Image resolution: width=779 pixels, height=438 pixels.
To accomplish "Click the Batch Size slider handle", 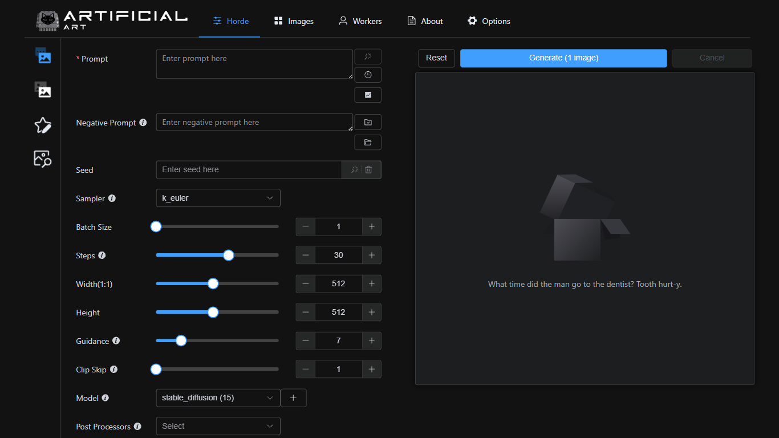I will (x=156, y=226).
